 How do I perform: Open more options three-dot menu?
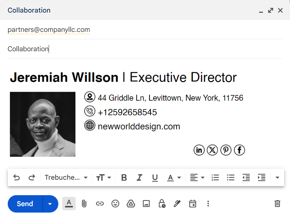tap(208, 204)
